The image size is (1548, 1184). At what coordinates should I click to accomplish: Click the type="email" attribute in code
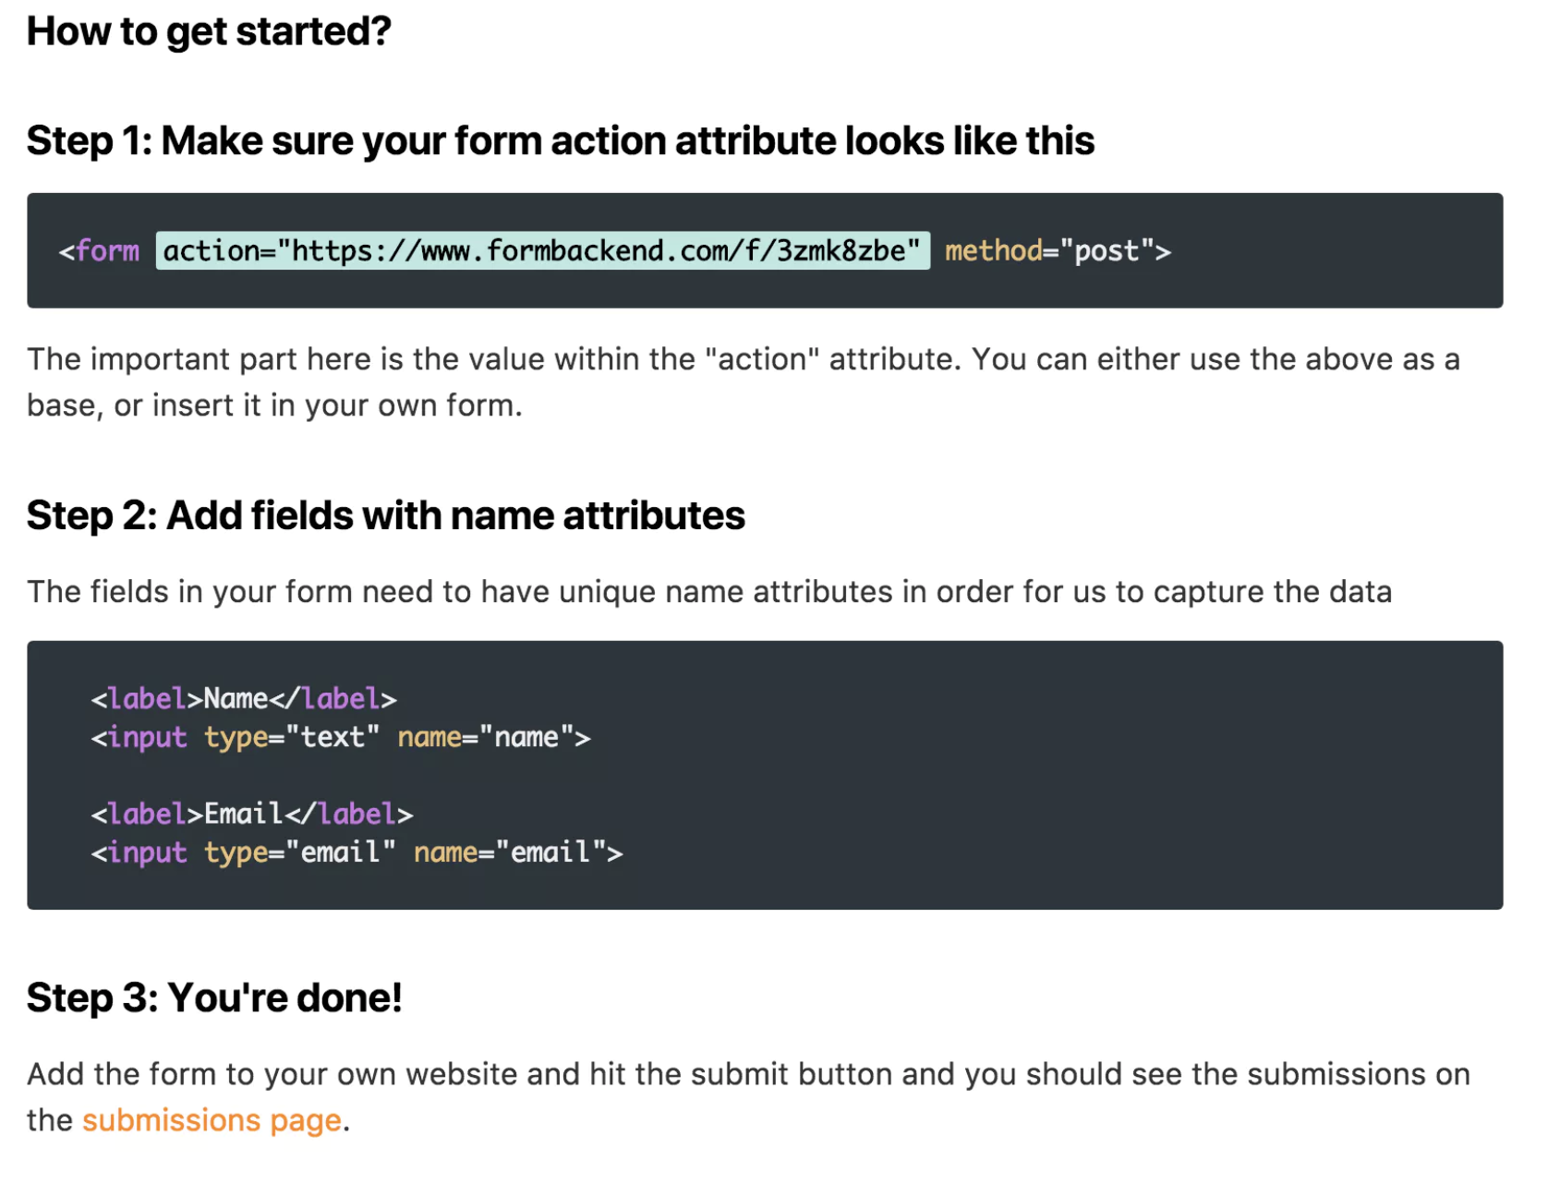coord(300,852)
